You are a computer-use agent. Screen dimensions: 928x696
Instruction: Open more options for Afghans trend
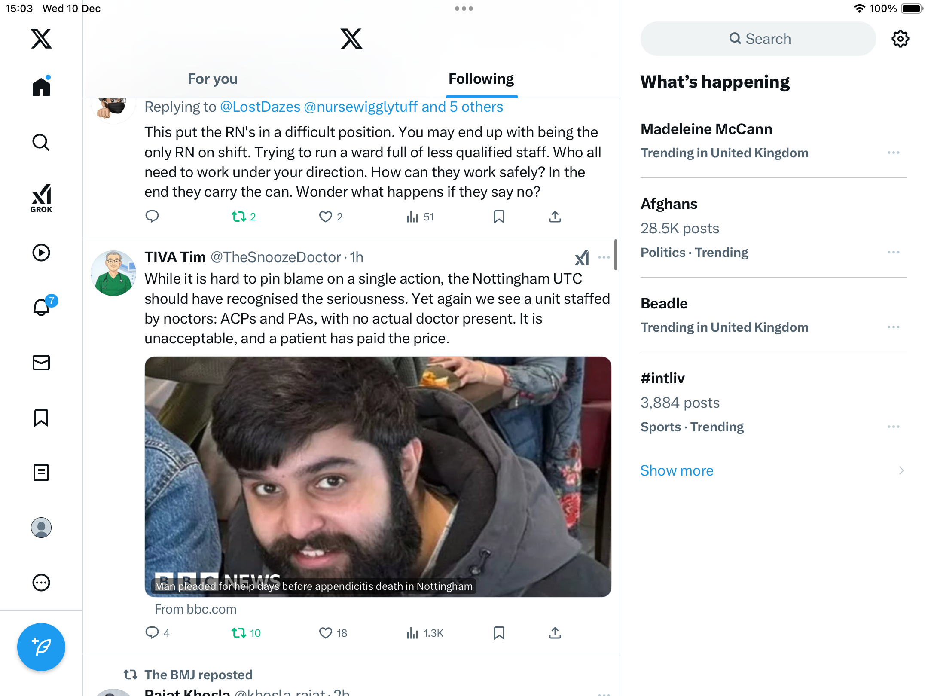894,252
